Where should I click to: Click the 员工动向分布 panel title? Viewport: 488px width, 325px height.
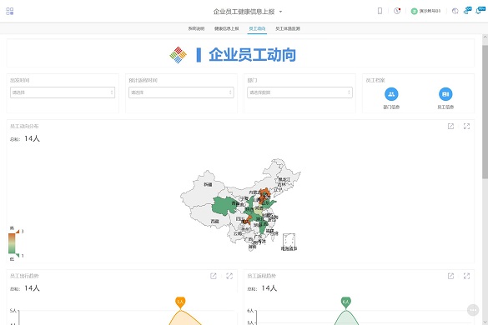24,127
